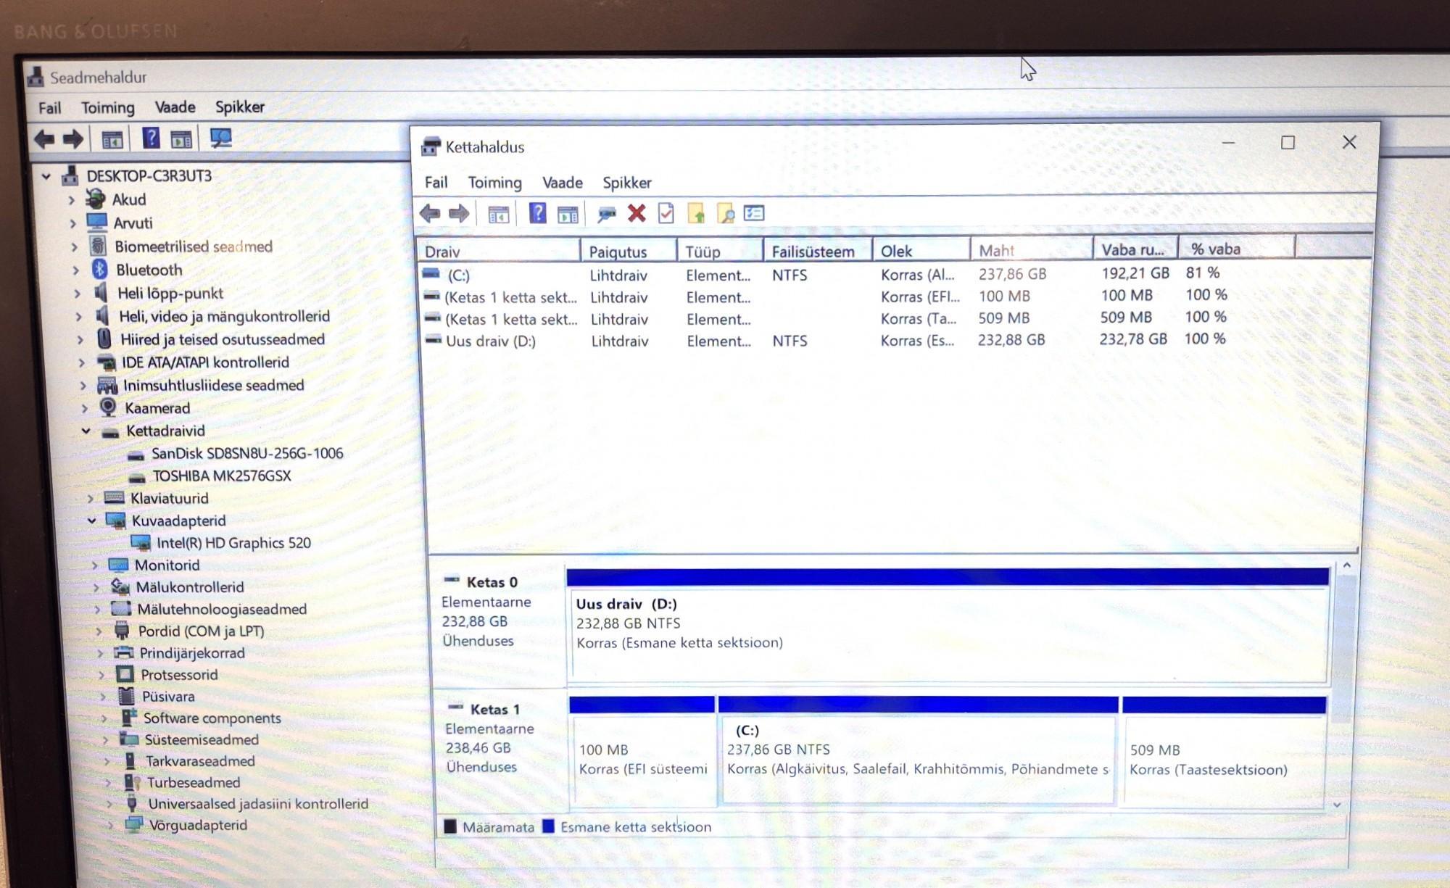The image size is (1450, 888).
Task: Click checkmark properties icon in Kettahaldus toolbar
Action: point(666,213)
